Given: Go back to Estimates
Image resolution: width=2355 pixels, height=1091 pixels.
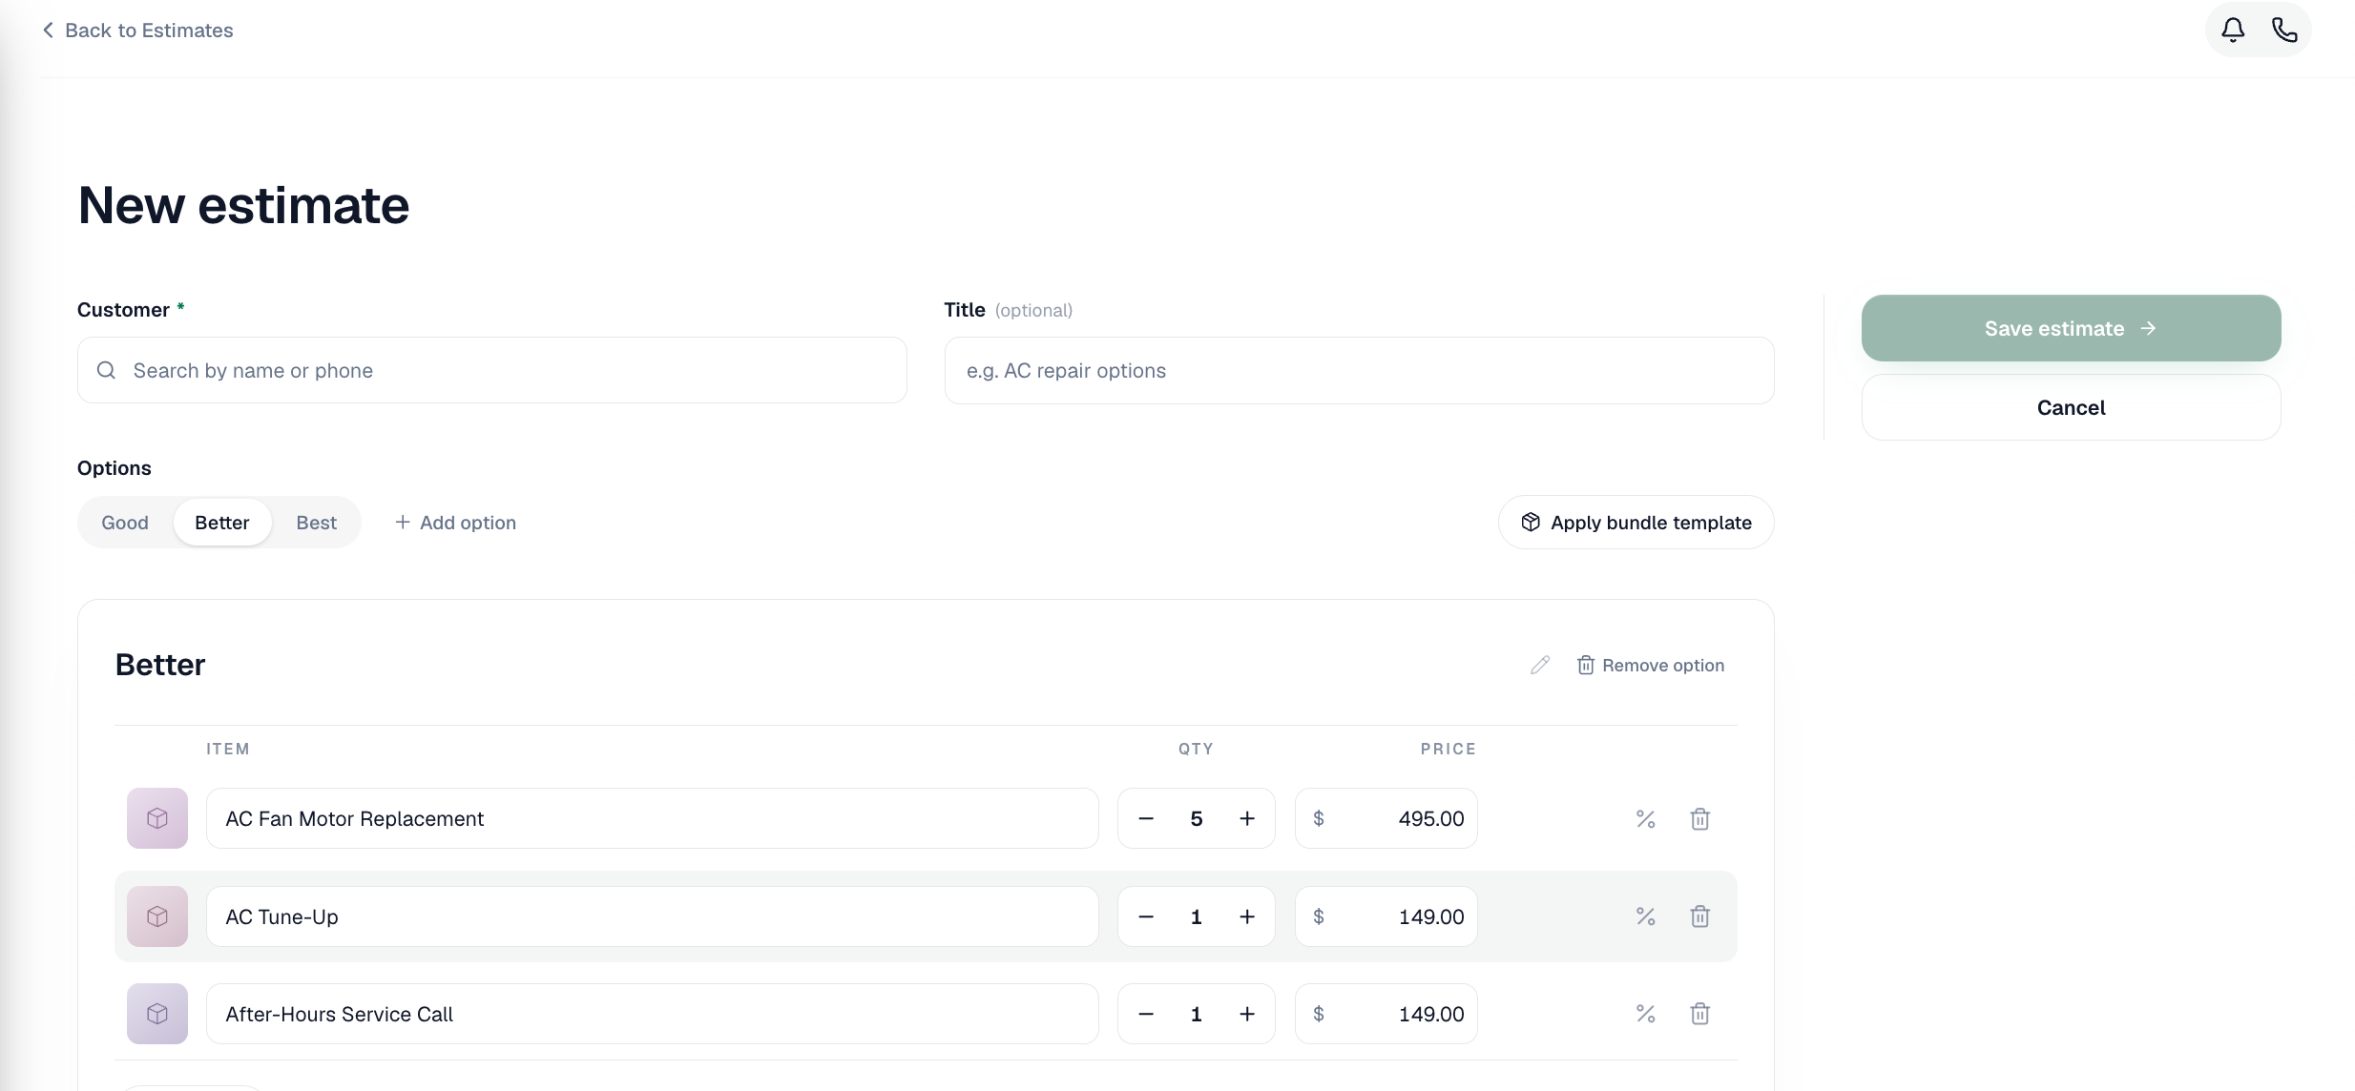Looking at the screenshot, I should (137, 31).
